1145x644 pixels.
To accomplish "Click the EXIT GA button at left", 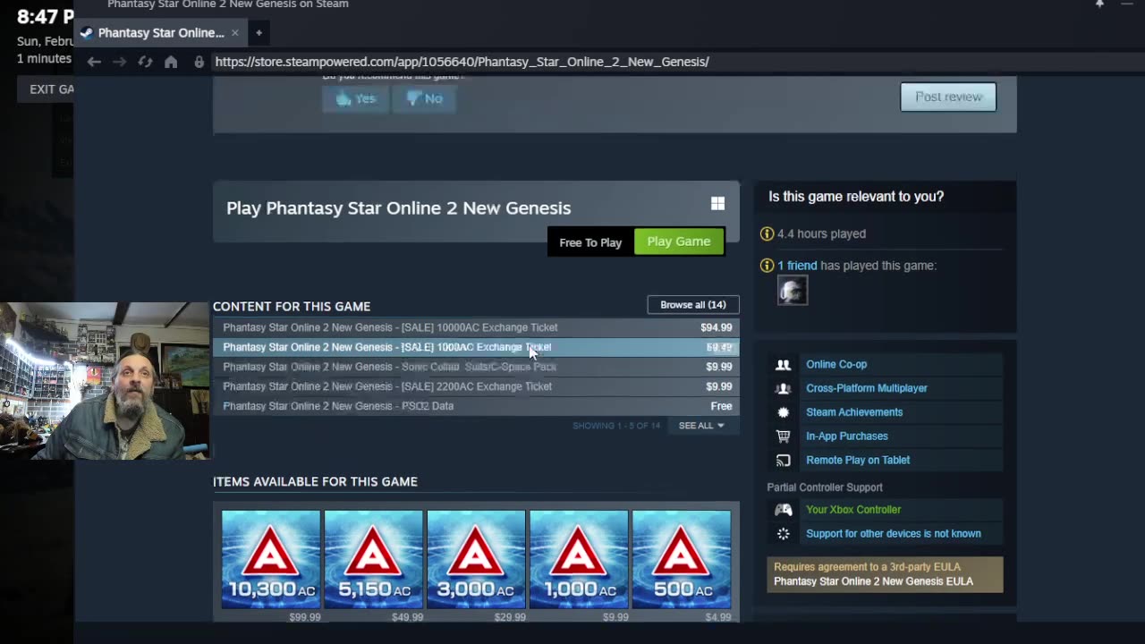I will click(x=47, y=89).
